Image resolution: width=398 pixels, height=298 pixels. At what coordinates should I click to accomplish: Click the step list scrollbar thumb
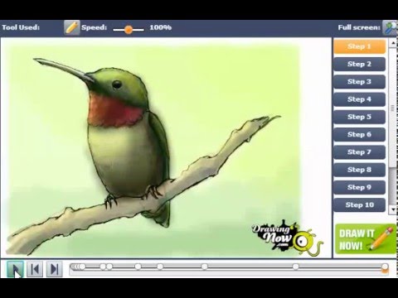tap(393, 108)
